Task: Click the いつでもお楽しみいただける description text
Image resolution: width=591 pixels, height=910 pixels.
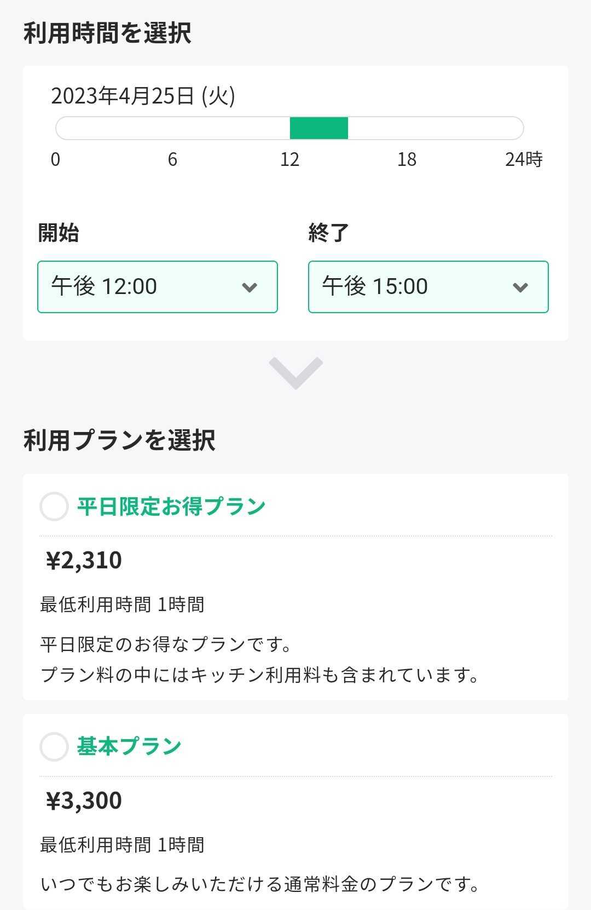Action: 260,884
